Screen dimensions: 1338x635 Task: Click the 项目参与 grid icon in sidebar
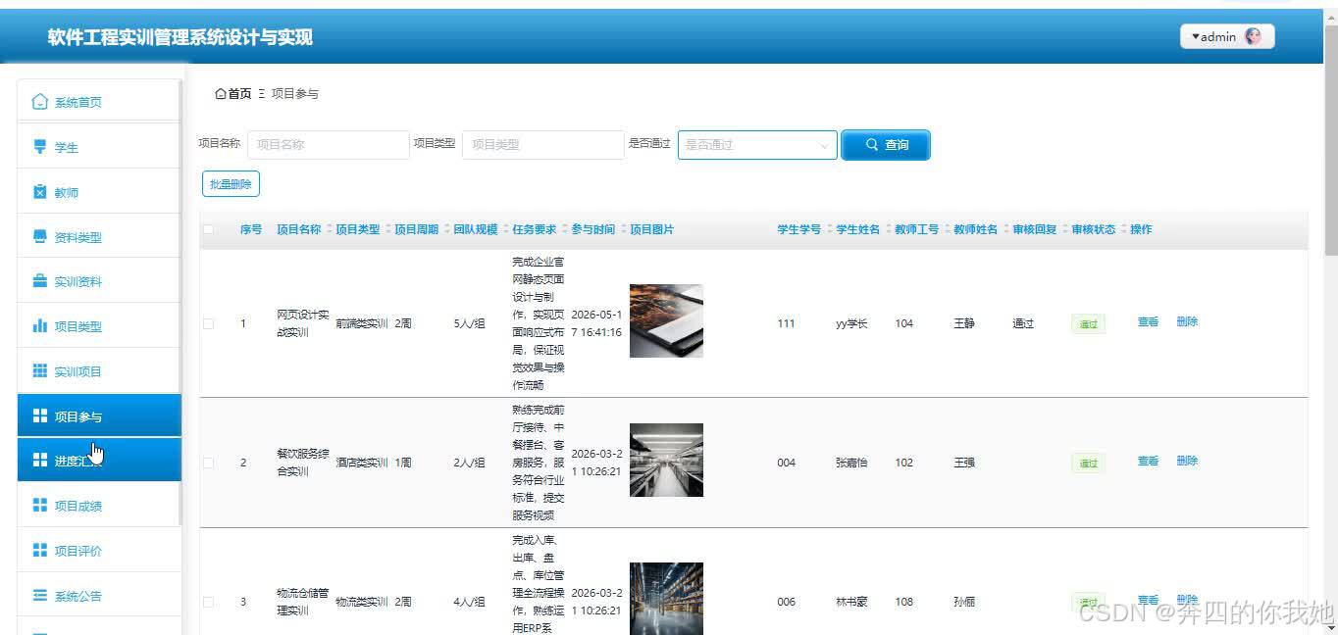pyautogui.click(x=39, y=415)
